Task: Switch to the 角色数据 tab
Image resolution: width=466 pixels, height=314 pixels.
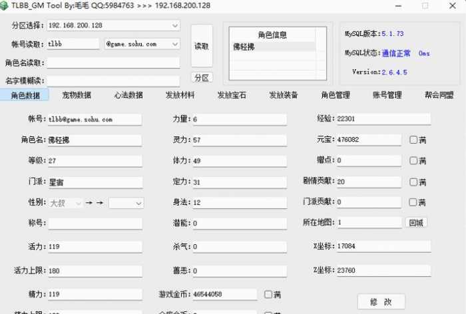Action: pyautogui.click(x=25, y=95)
